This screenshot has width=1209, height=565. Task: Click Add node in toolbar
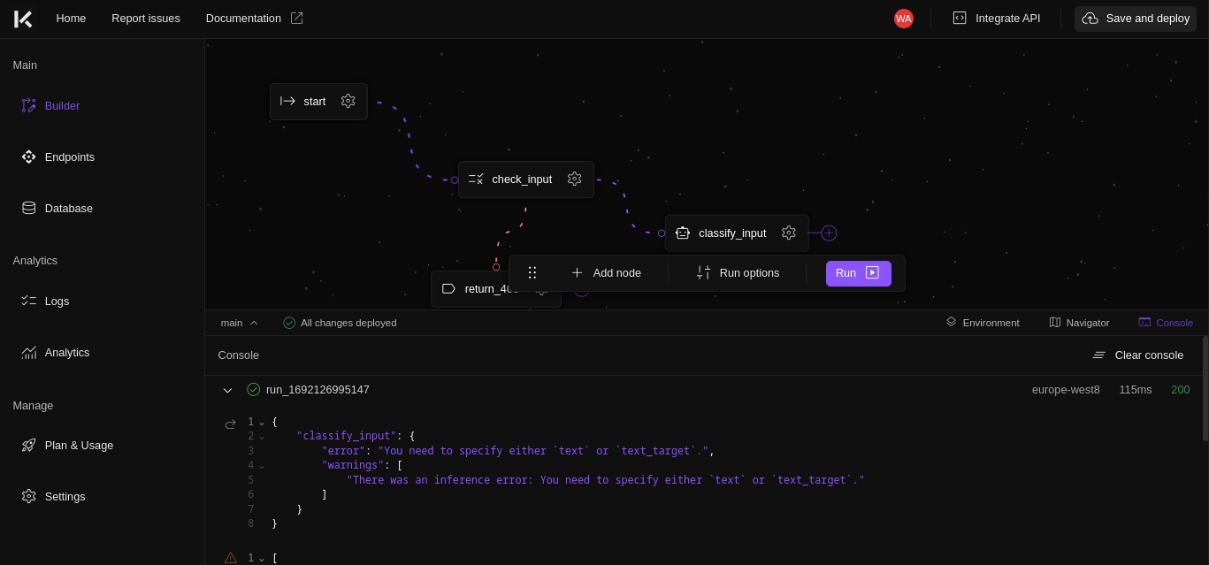click(607, 273)
